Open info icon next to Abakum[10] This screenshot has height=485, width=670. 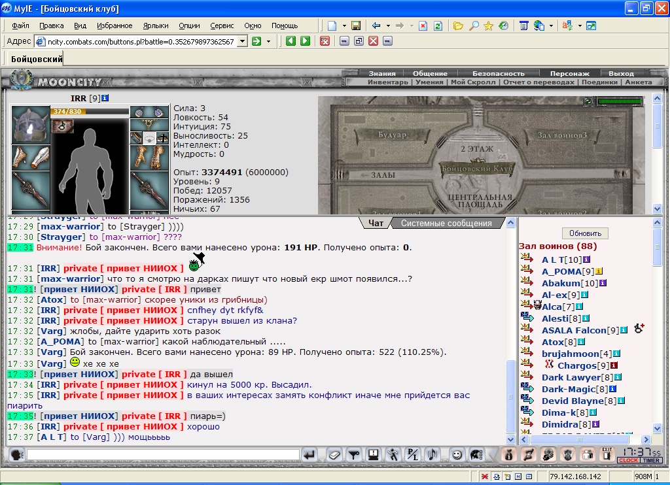point(603,282)
